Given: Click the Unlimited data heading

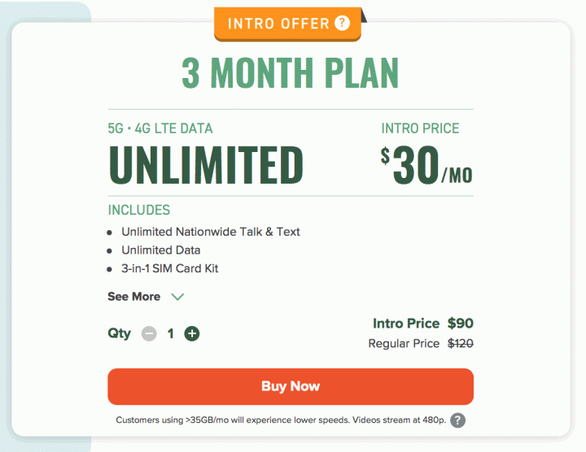Looking at the screenshot, I should tap(206, 164).
